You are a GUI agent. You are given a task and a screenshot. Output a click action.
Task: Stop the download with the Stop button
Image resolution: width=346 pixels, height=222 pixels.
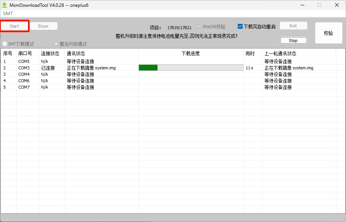click(x=293, y=41)
